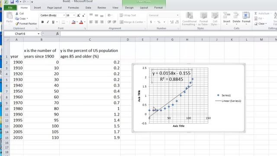Apply the red Font Color

coord(81,22)
